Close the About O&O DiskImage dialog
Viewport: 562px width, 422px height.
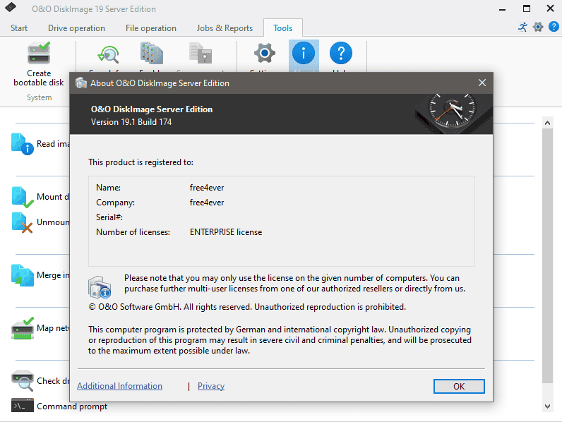[x=482, y=83]
